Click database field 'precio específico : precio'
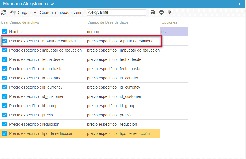Viewport: 246px width, 159px height. [x=109, y=115]
